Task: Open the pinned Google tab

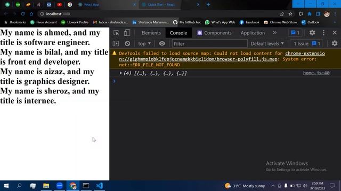Action: tap(70, 5)
